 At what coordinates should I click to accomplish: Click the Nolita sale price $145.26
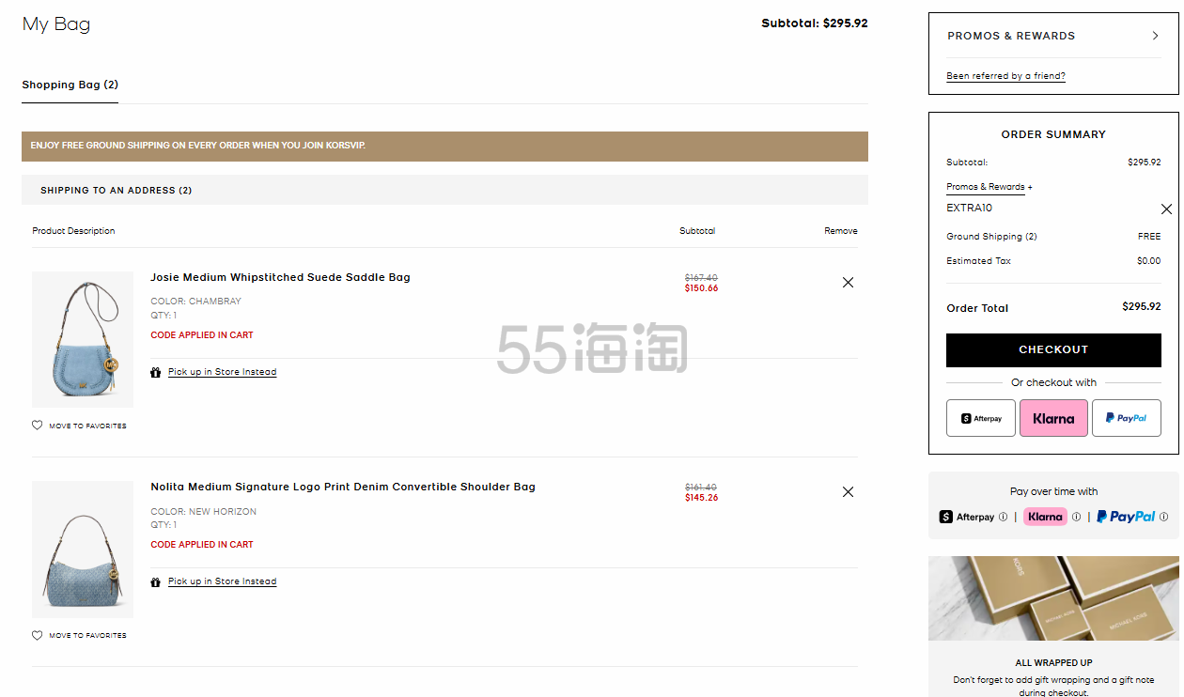701,498
